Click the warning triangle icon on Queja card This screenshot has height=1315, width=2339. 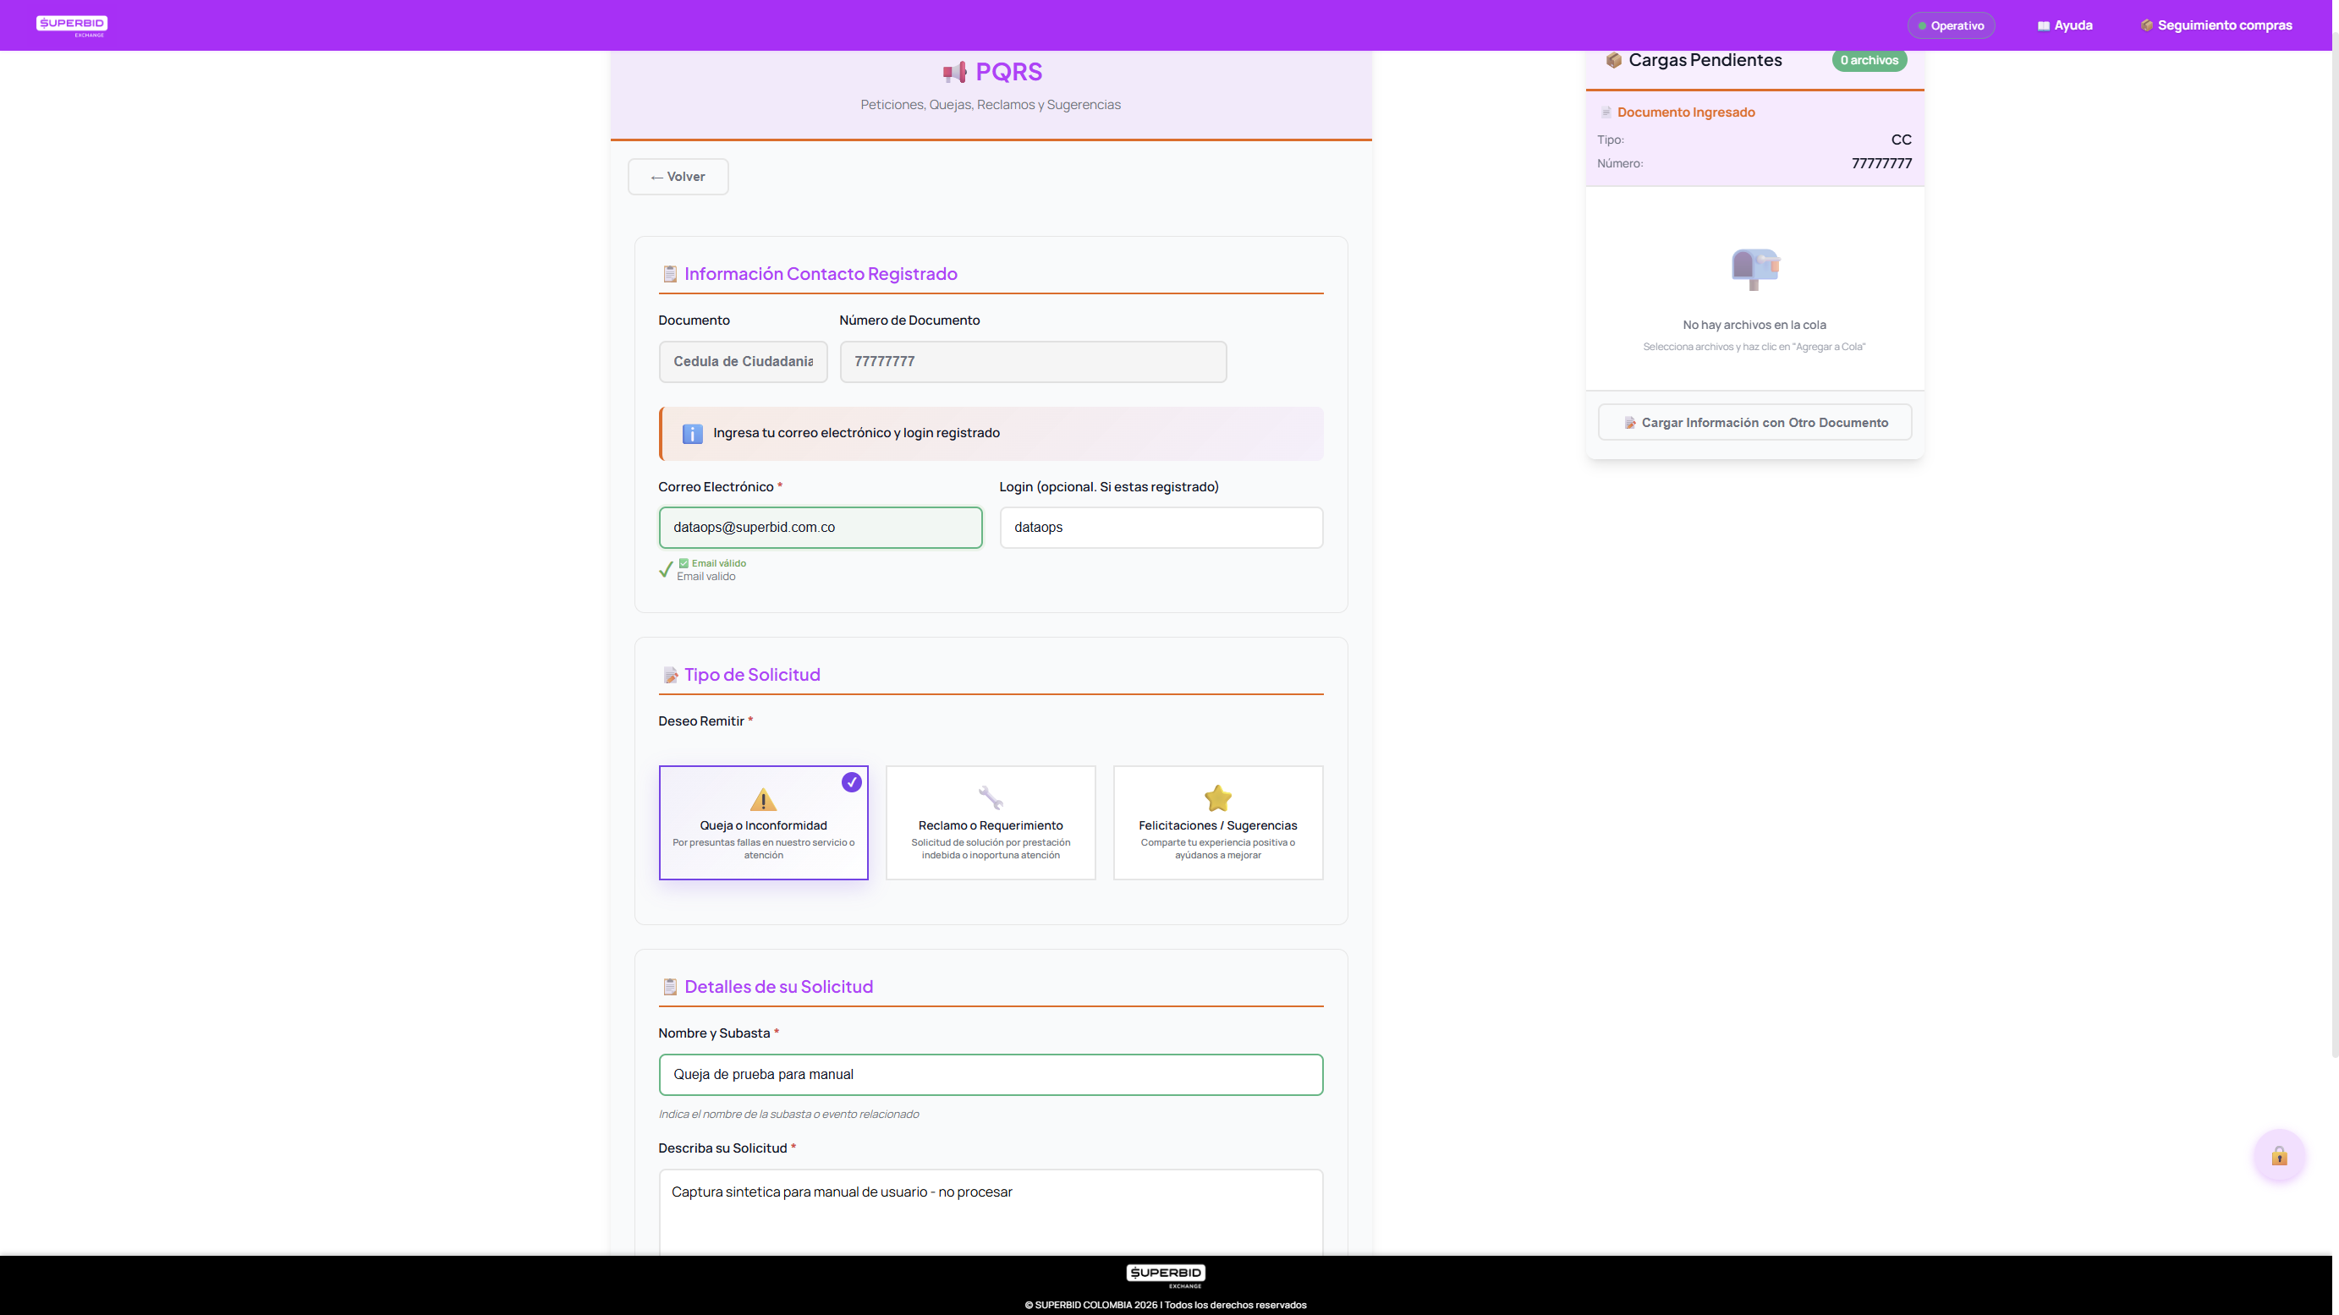pos(763,798)
